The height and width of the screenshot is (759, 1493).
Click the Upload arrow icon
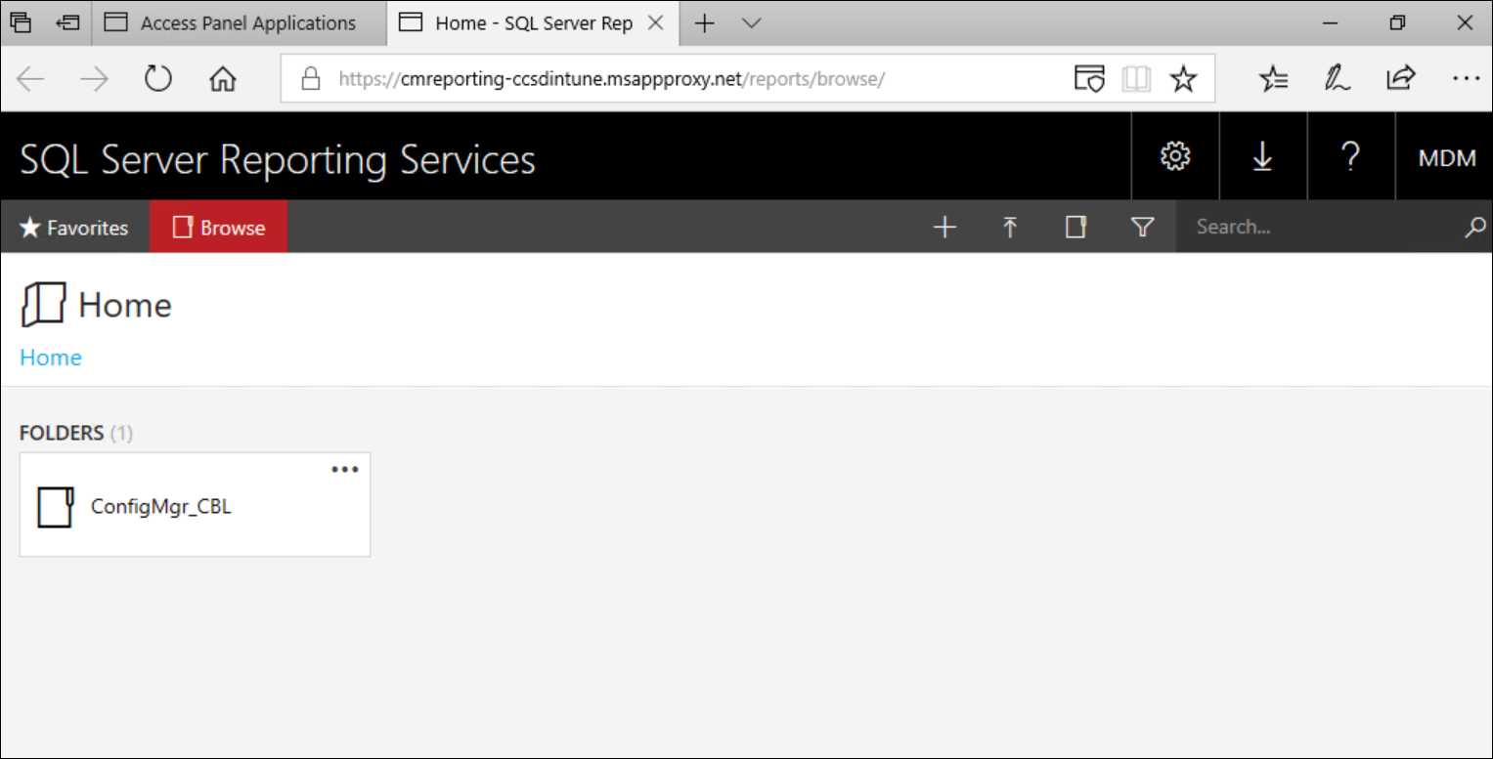(1010, 228)
